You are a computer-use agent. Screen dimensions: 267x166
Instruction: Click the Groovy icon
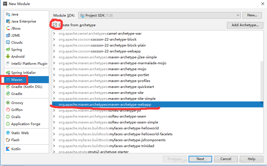[x=8, y=103]
